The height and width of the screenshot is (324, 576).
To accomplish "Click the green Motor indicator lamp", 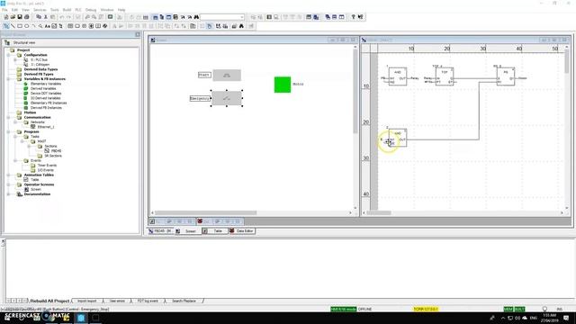I will point(283,85).
